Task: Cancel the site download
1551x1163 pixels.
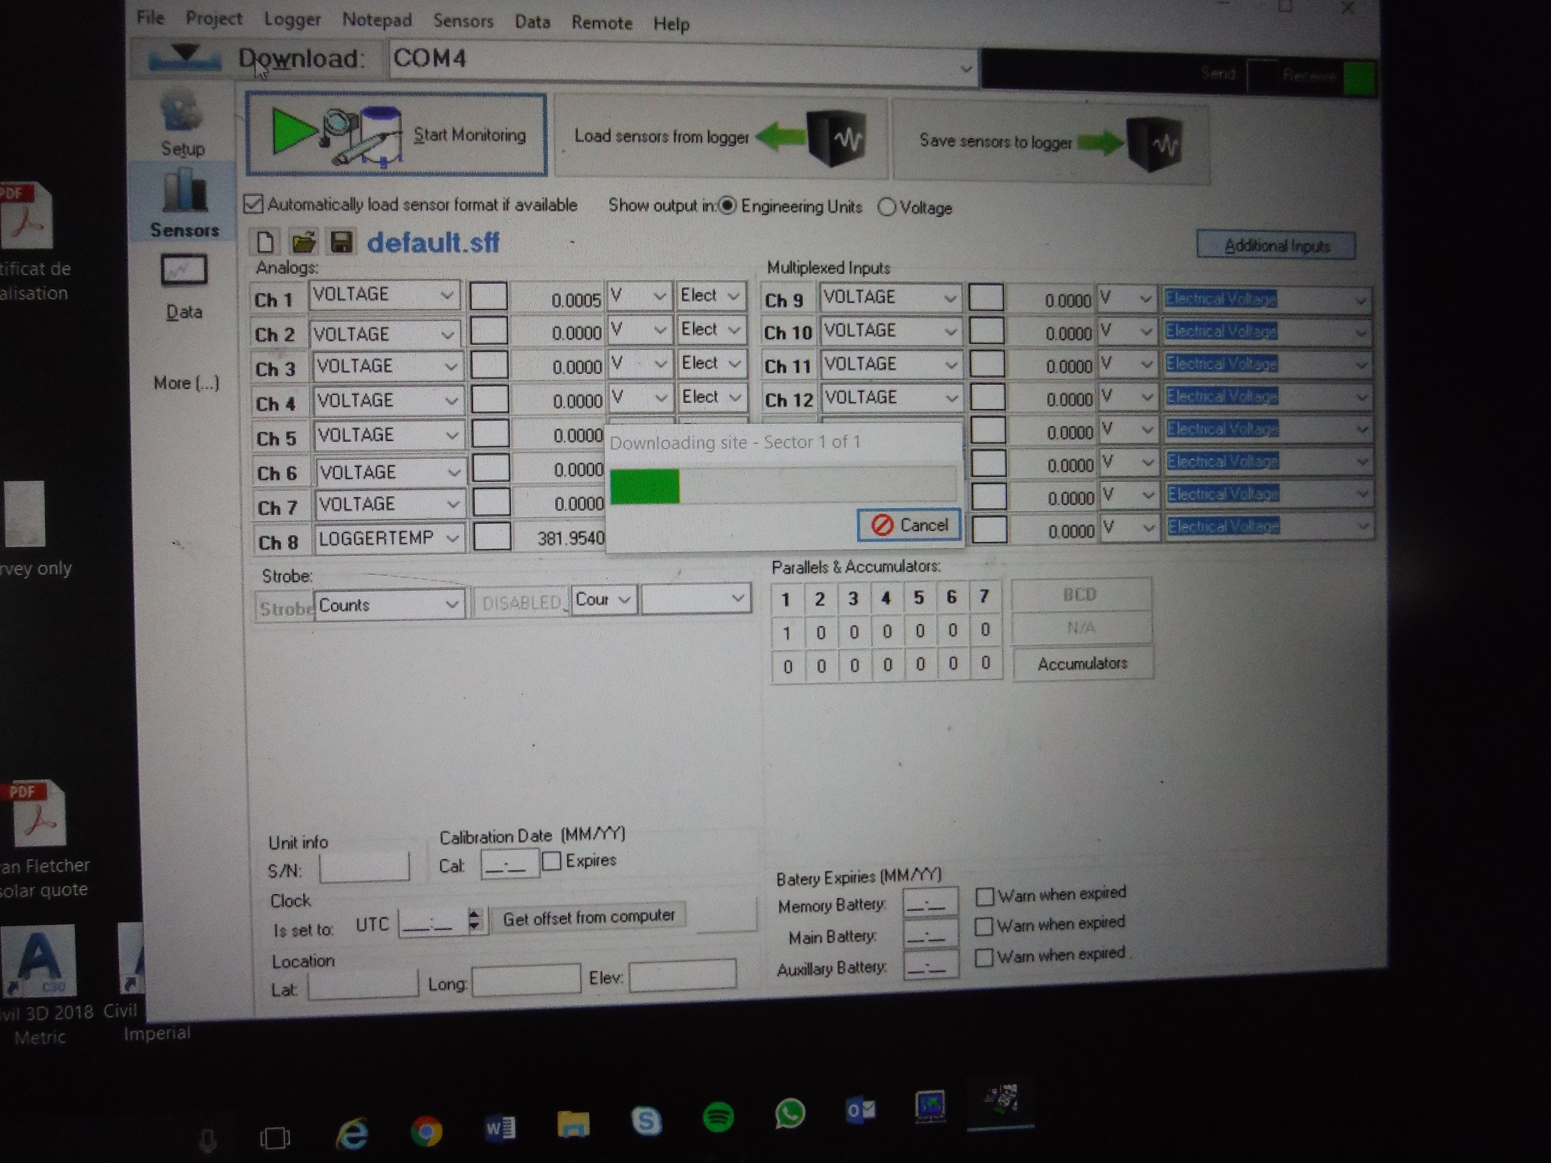Action: coord(909,525)
